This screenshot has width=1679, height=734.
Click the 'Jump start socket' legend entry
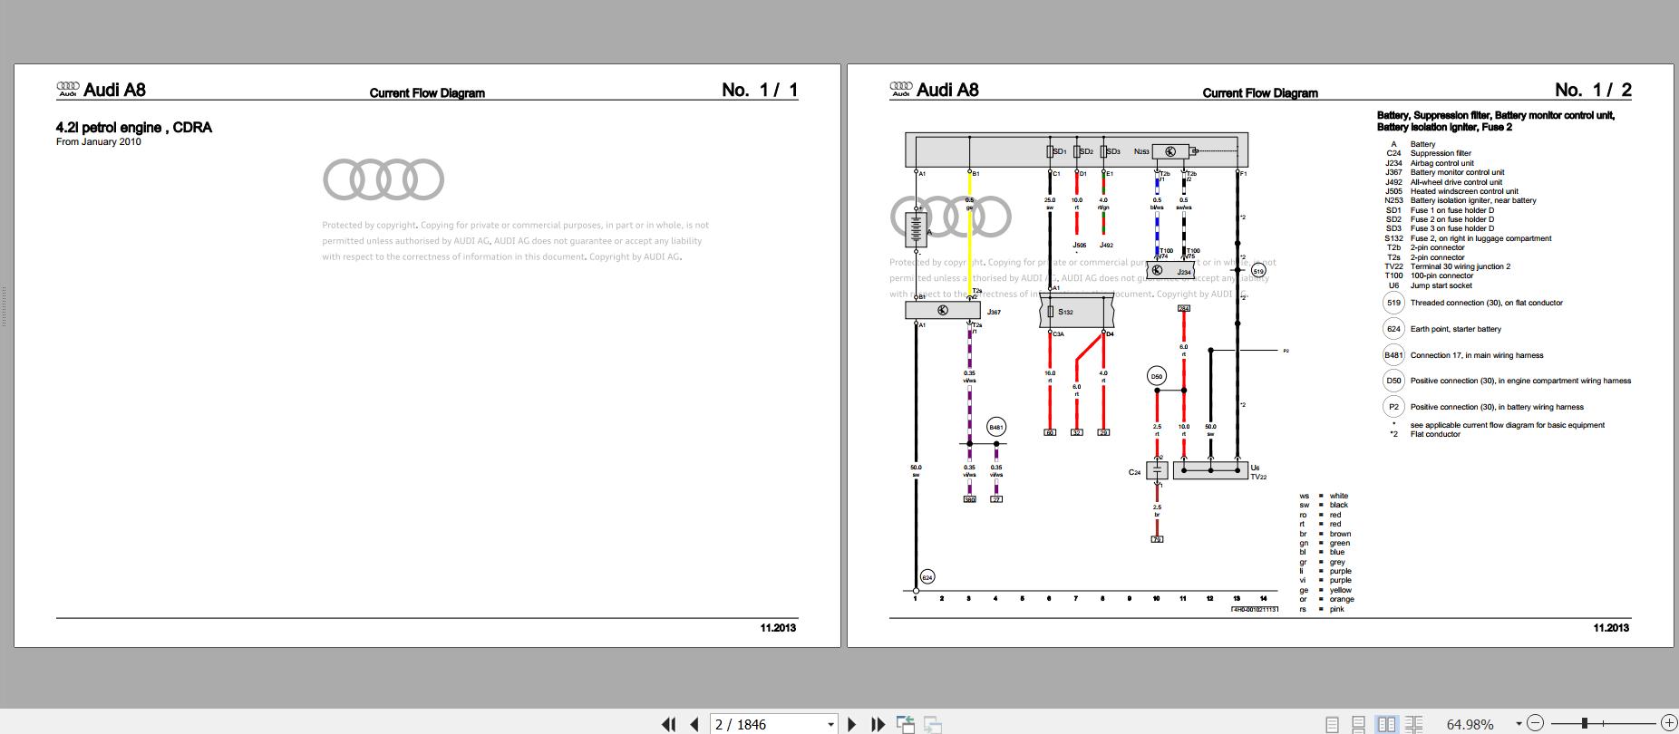coord(1441,285)
